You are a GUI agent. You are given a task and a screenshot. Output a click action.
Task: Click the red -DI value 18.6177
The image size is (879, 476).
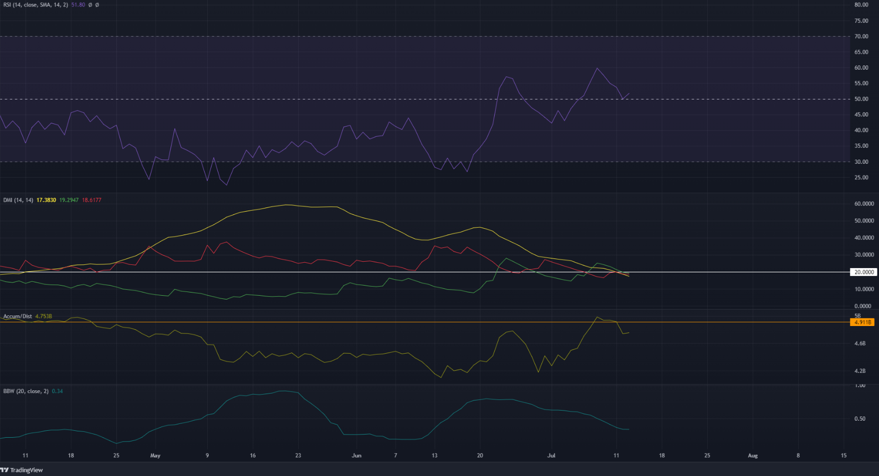click(91, 200)
